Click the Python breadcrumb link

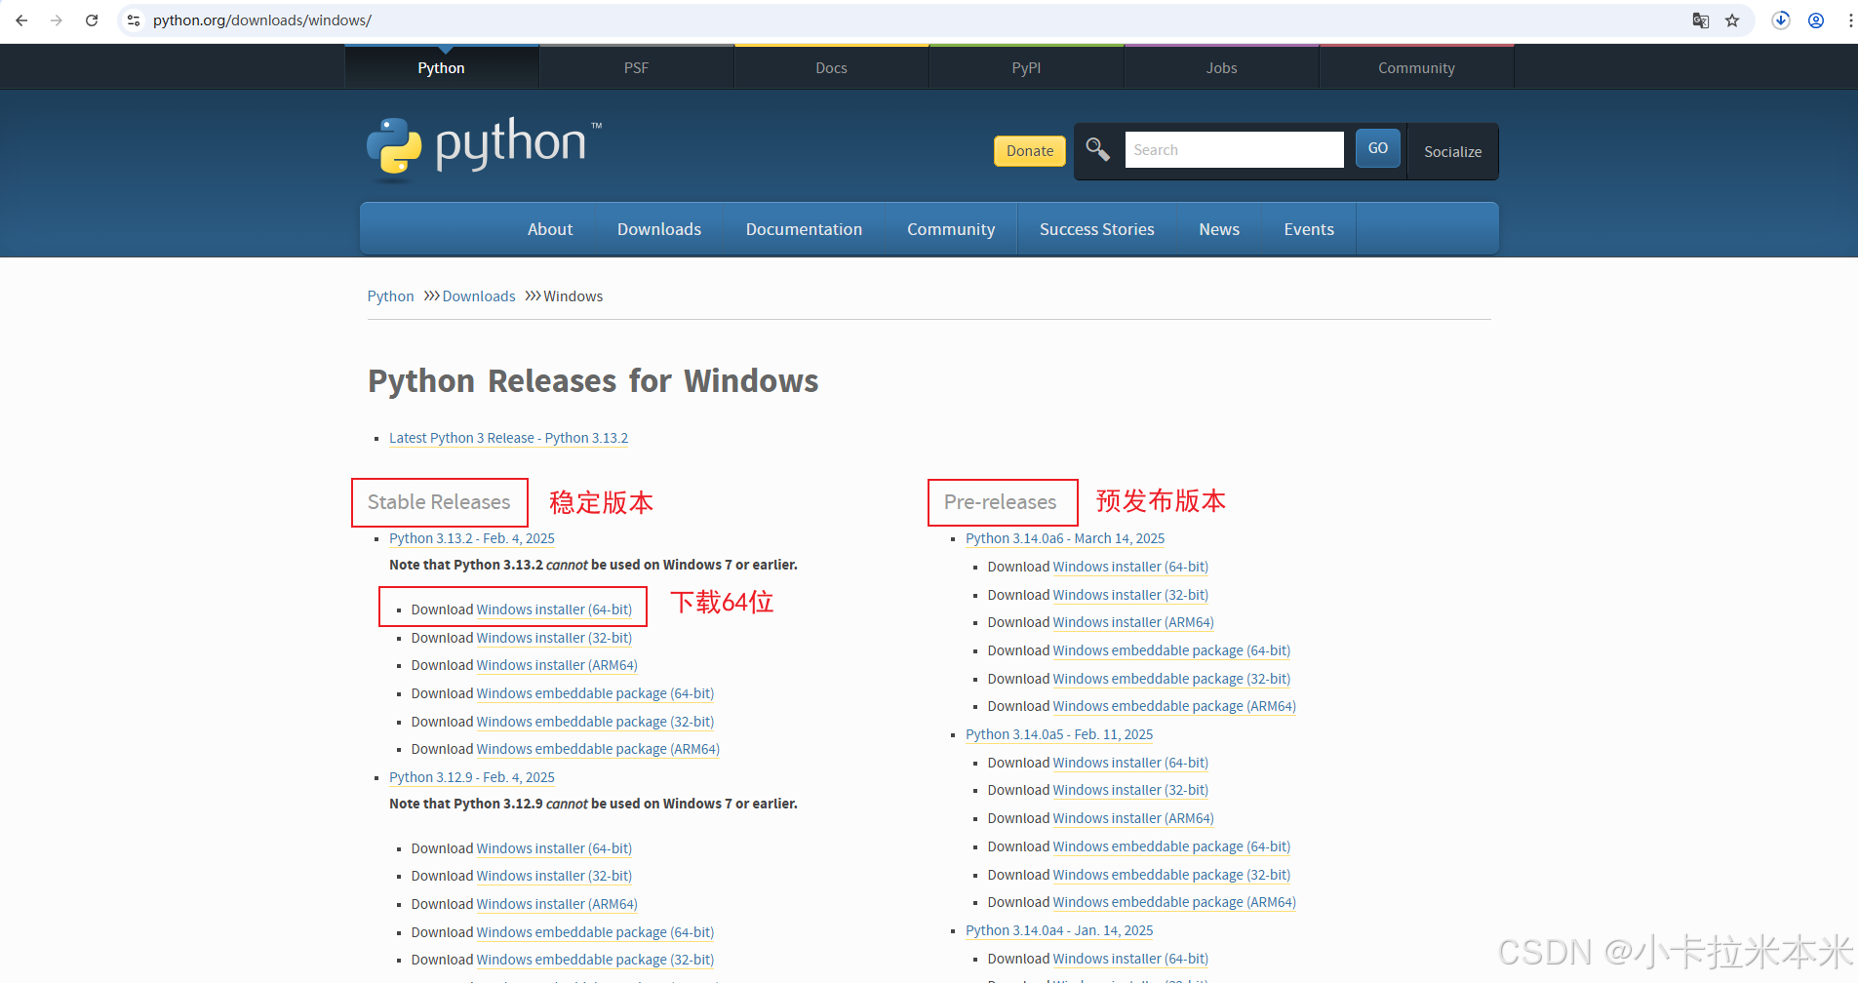click(390, 296)
